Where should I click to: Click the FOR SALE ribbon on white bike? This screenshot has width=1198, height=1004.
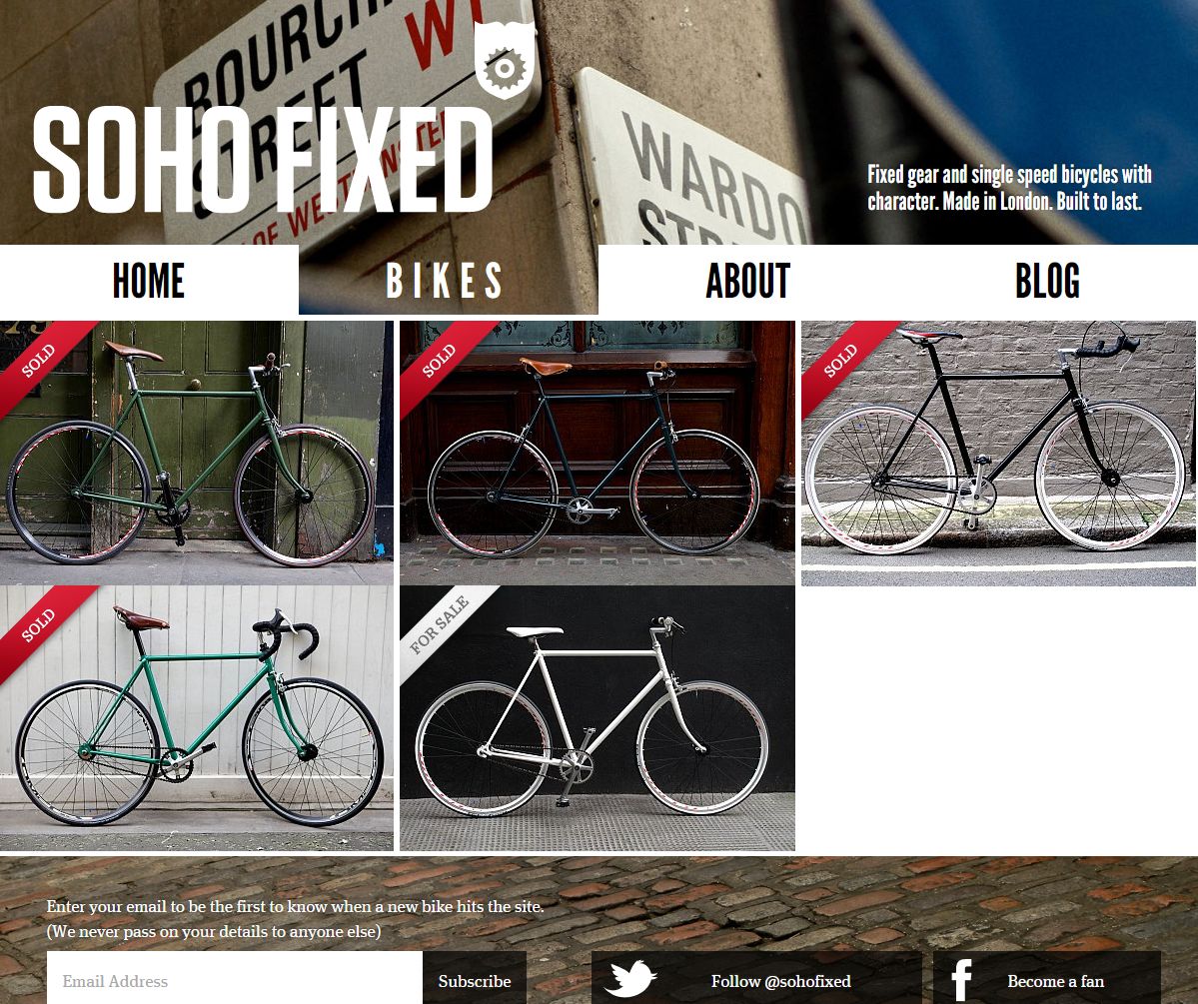440,625
